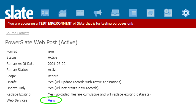Select the Remap As Of Date 2021-03-02
Viewport: 196px width, 104px height.
pyautogui.click(x=57, y=64)
